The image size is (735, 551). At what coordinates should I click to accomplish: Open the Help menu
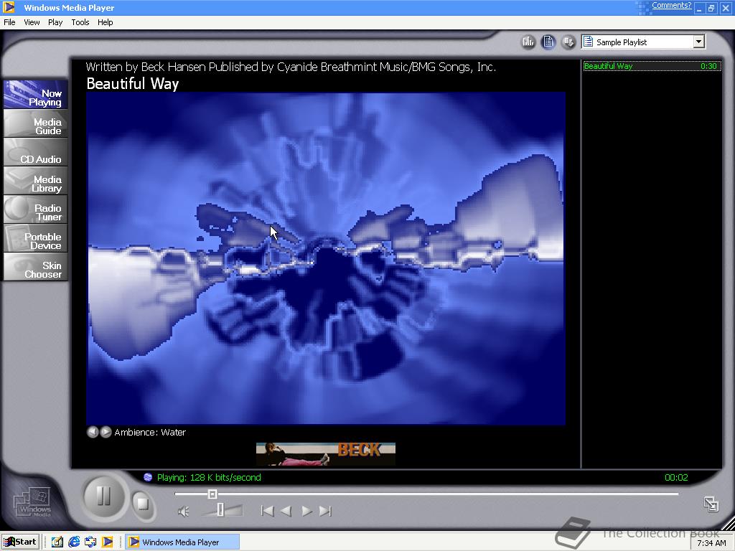(105, 22)
